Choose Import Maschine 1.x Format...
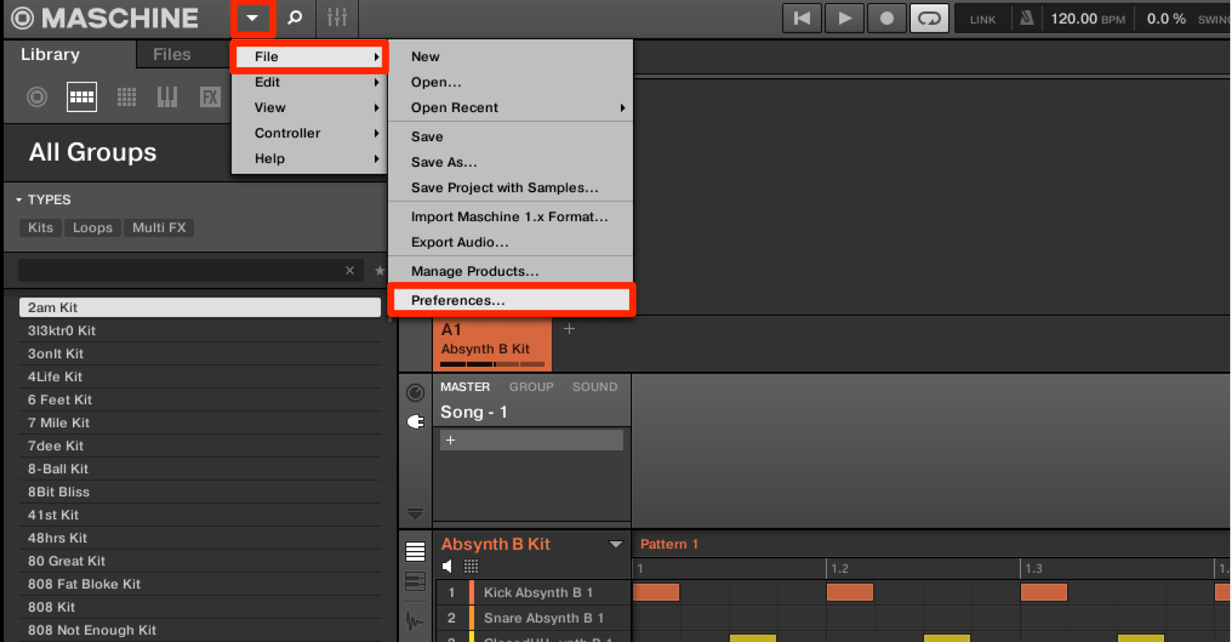 (510, 217)
